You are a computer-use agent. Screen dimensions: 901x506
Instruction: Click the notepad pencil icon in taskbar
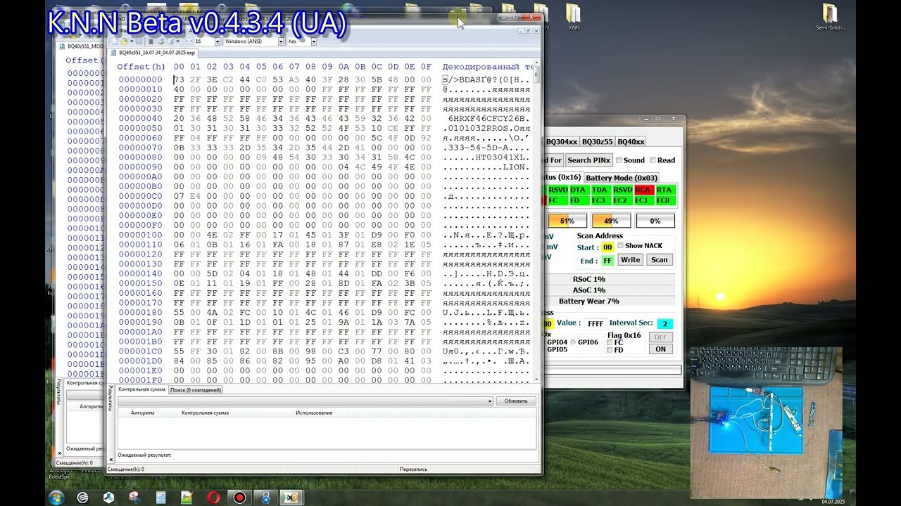(187, 498)
